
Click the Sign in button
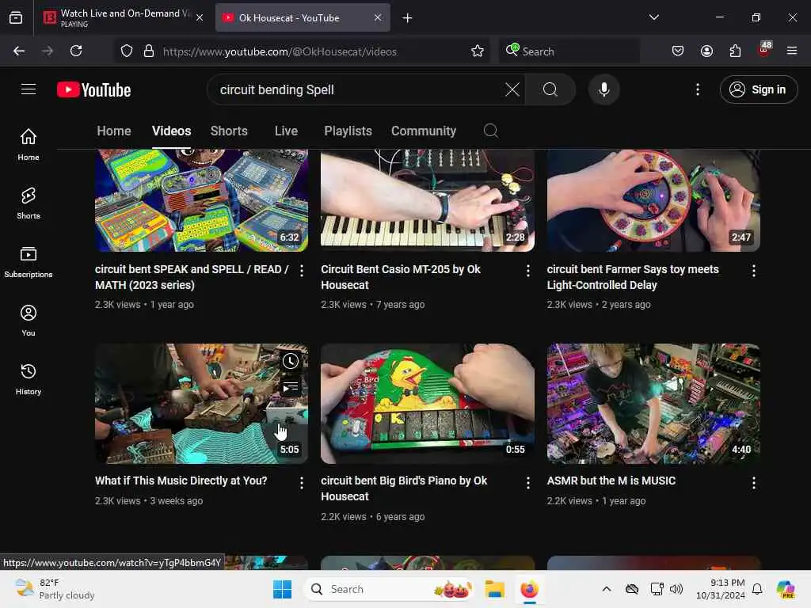coord(758,89)
